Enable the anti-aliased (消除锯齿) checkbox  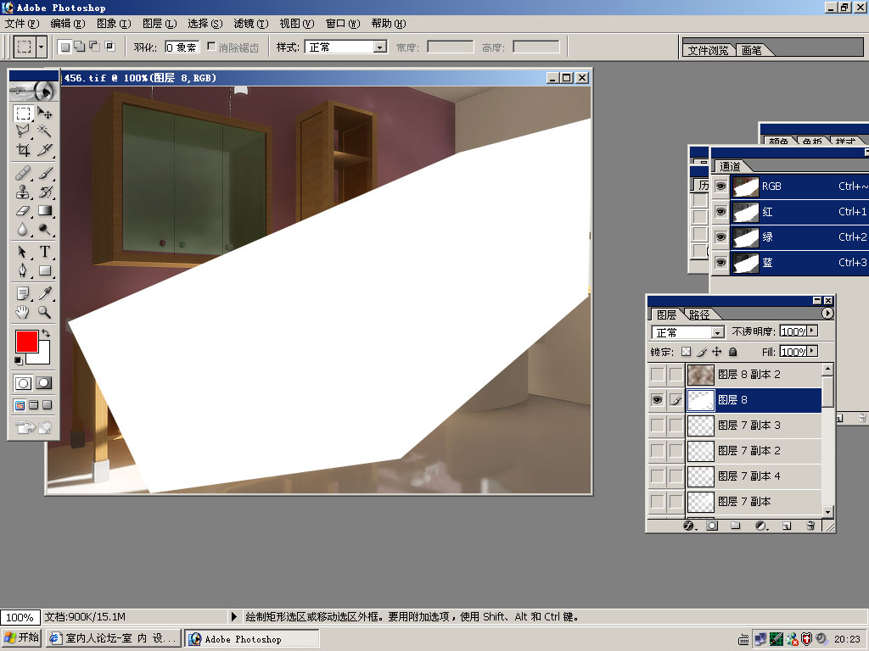point(211,47)
